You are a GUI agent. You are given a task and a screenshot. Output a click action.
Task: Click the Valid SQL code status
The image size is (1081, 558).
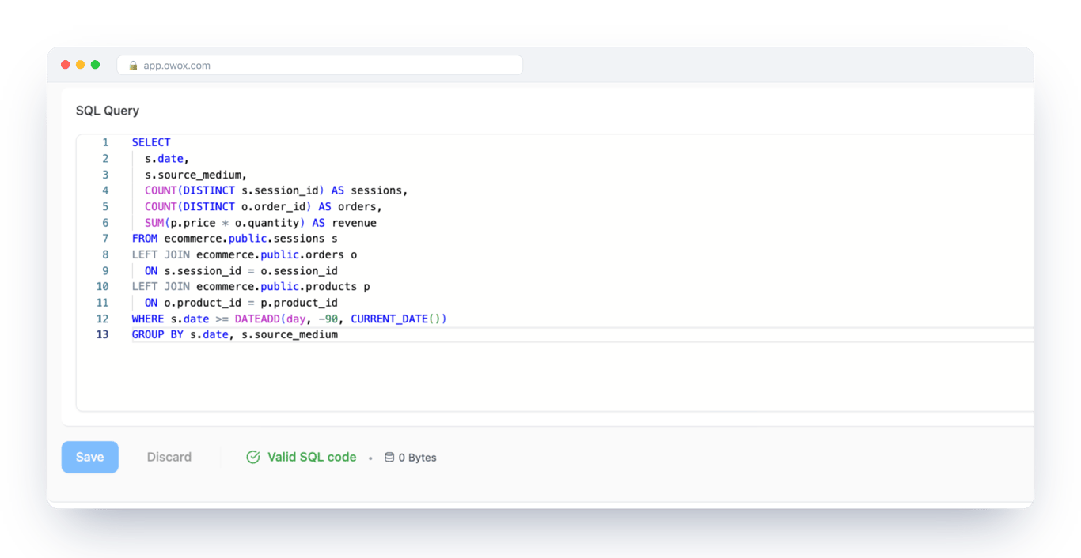click(x=312, y=457)
